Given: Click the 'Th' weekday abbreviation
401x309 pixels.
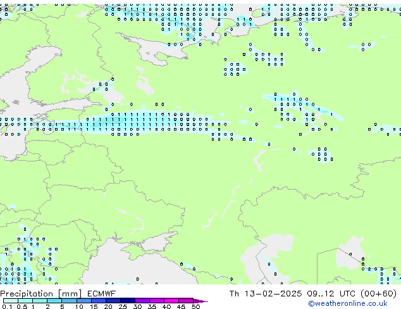Looking at the screenshot, I should (234, 294).
